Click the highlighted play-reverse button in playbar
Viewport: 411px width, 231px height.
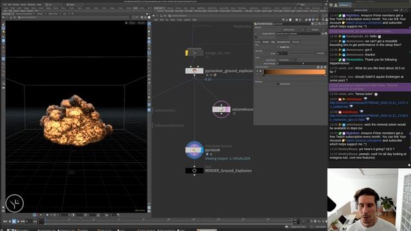pyautogui.click(x=14, y=221)
